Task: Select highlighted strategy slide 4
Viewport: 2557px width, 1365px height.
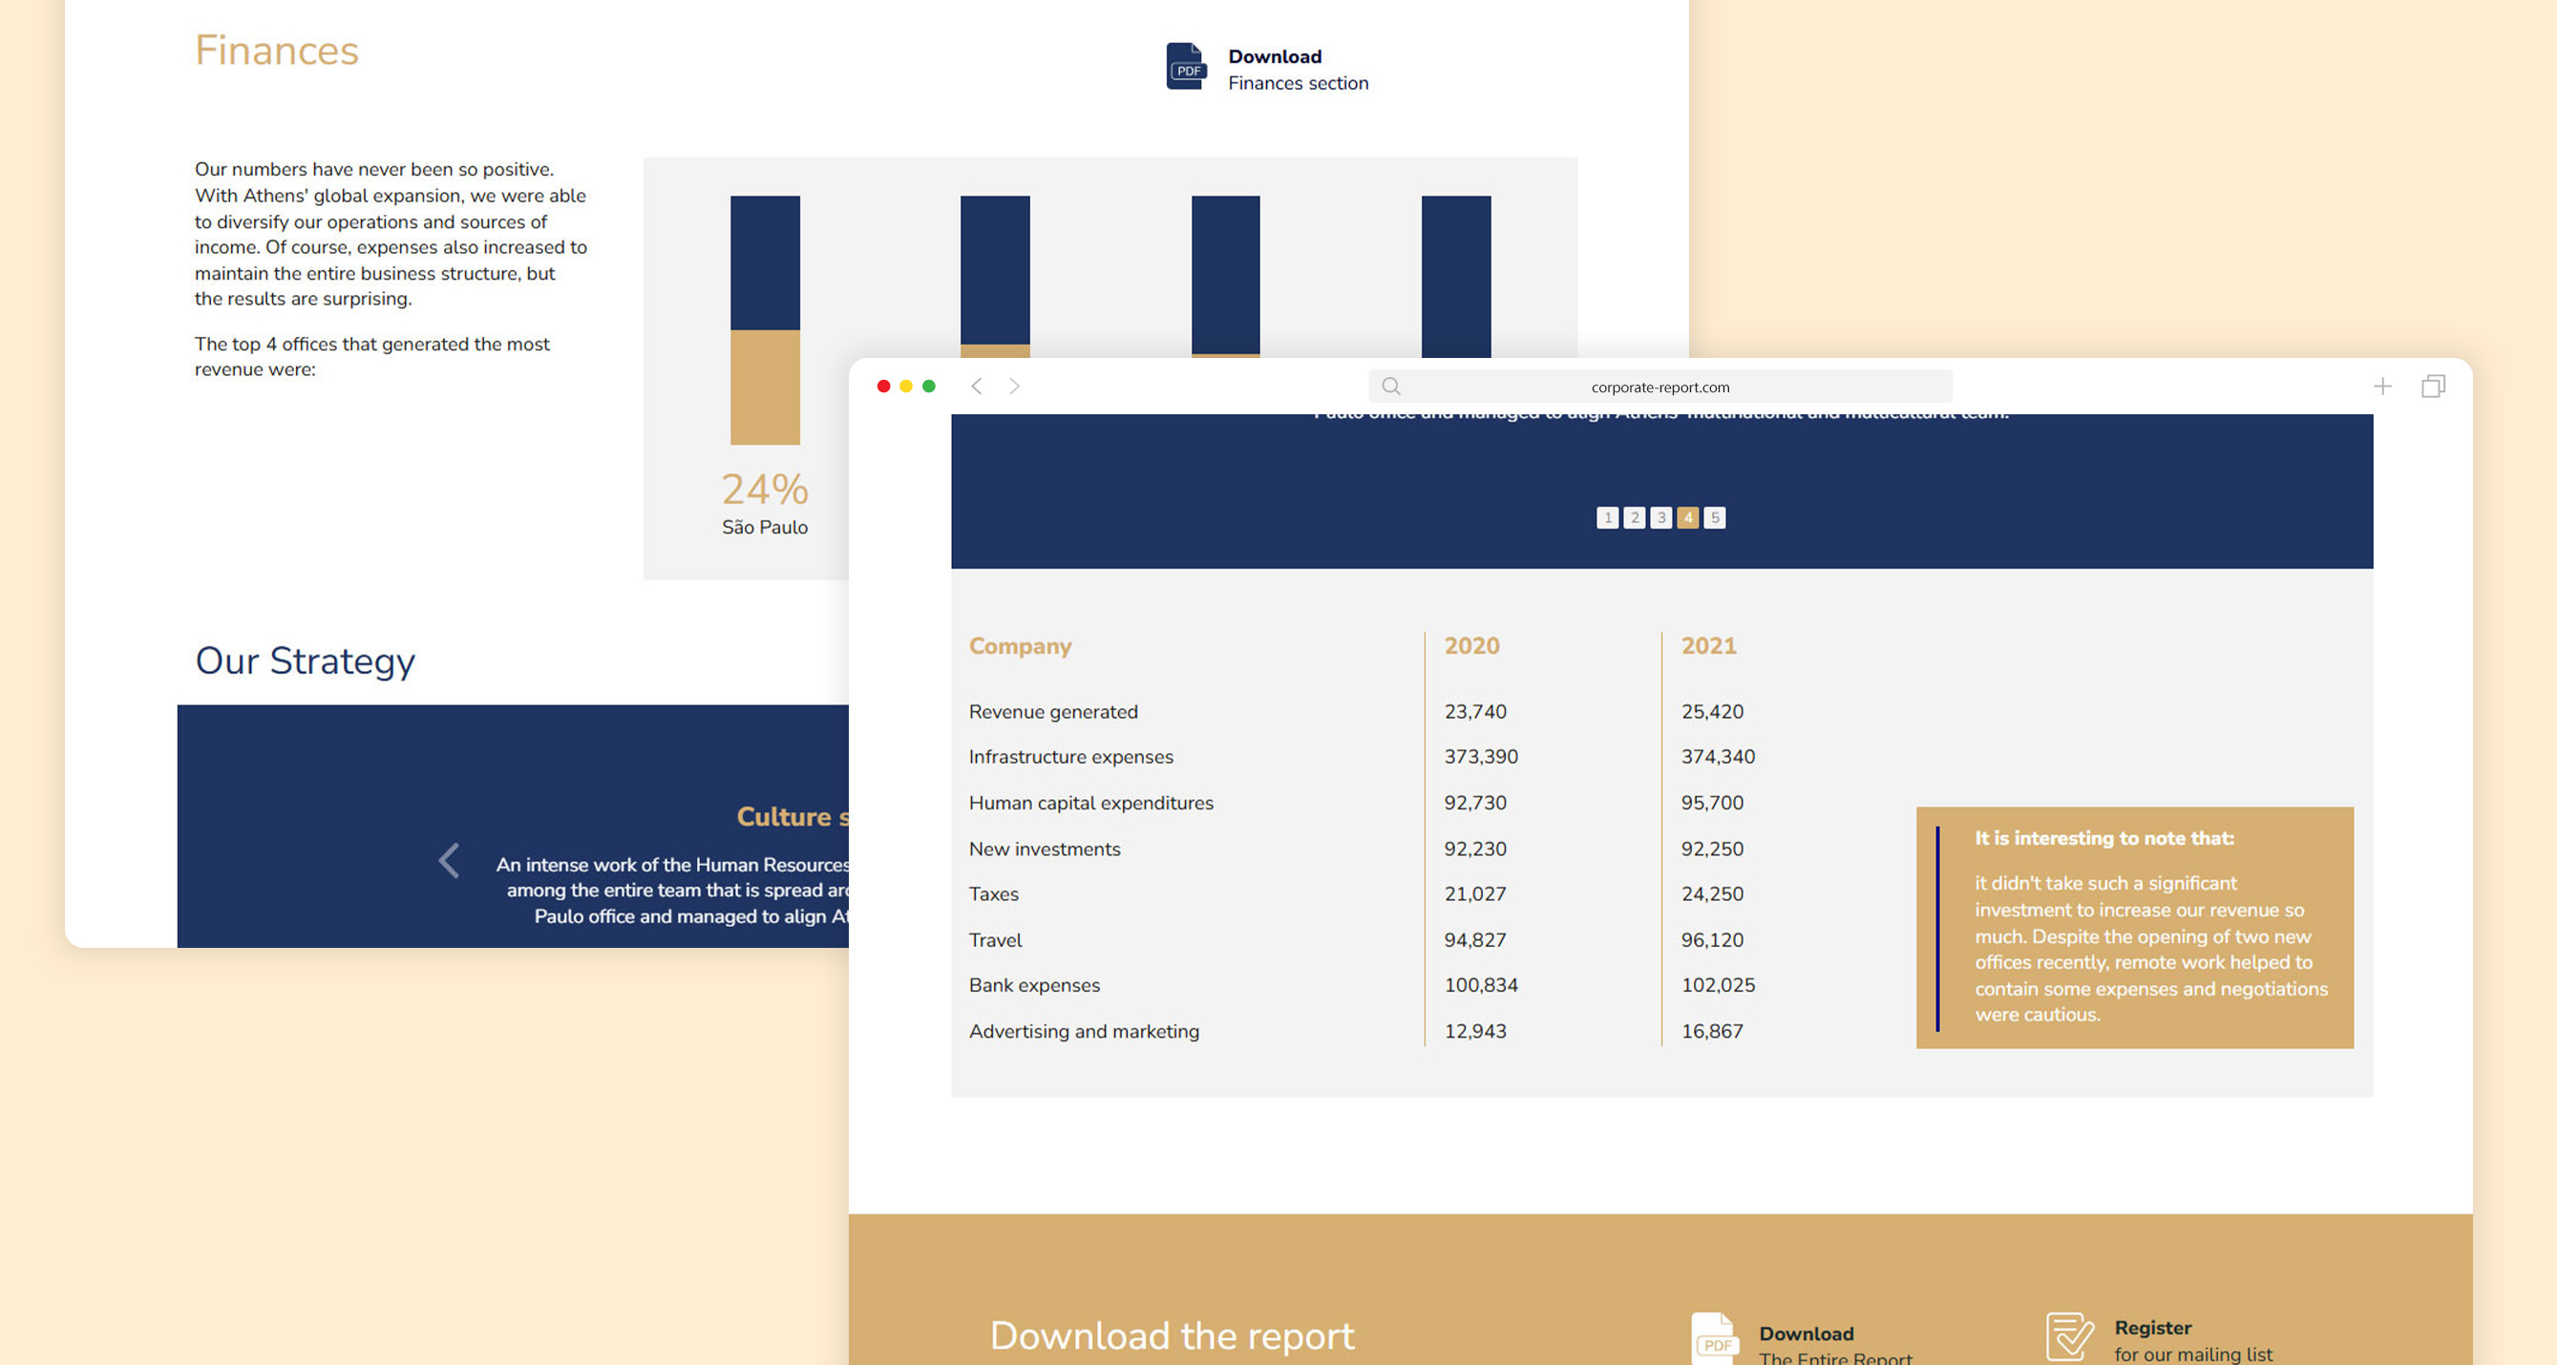Action: pos(1687,517)
